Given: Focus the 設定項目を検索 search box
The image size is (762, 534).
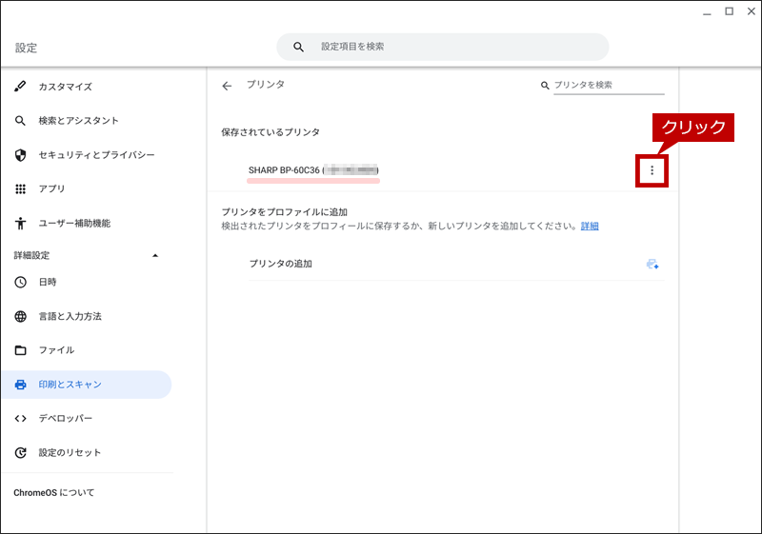Looking at the screenshot, I should point(443,47).
